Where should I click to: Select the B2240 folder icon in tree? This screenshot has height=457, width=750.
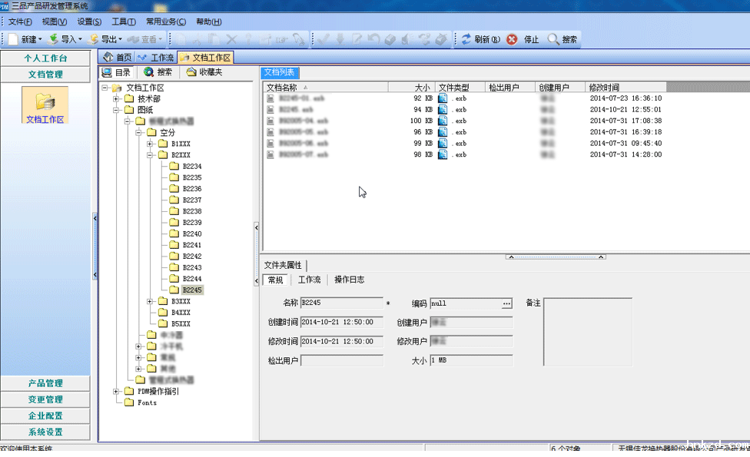click(x=174, y=233)
